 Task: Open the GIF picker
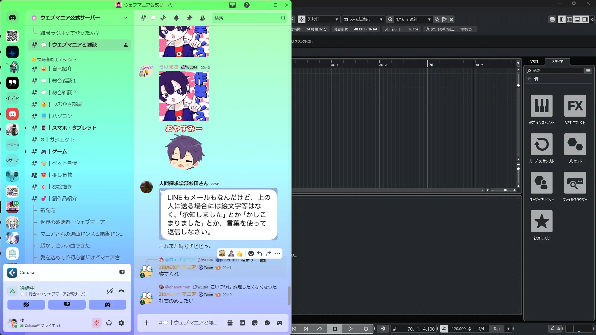pyautogui.click(x=242, y=323)
